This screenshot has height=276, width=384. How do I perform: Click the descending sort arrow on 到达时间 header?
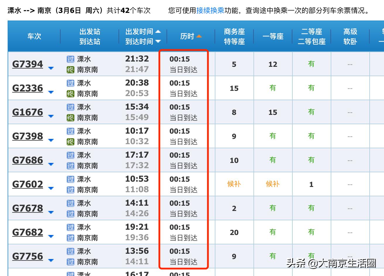(157, 41)
